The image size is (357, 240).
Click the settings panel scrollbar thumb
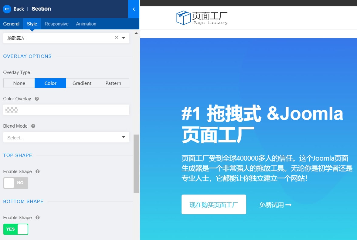click(x=136, y=164)
